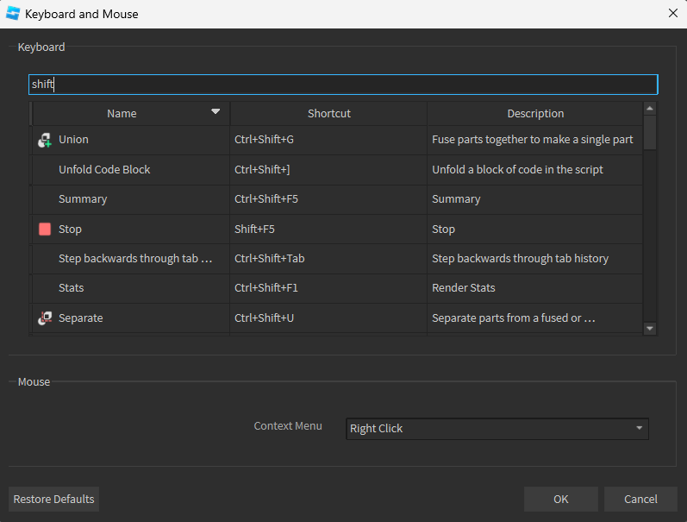687x522 pixels.
Task: Click the Summary description cell
Action: (x=535, y=199)
